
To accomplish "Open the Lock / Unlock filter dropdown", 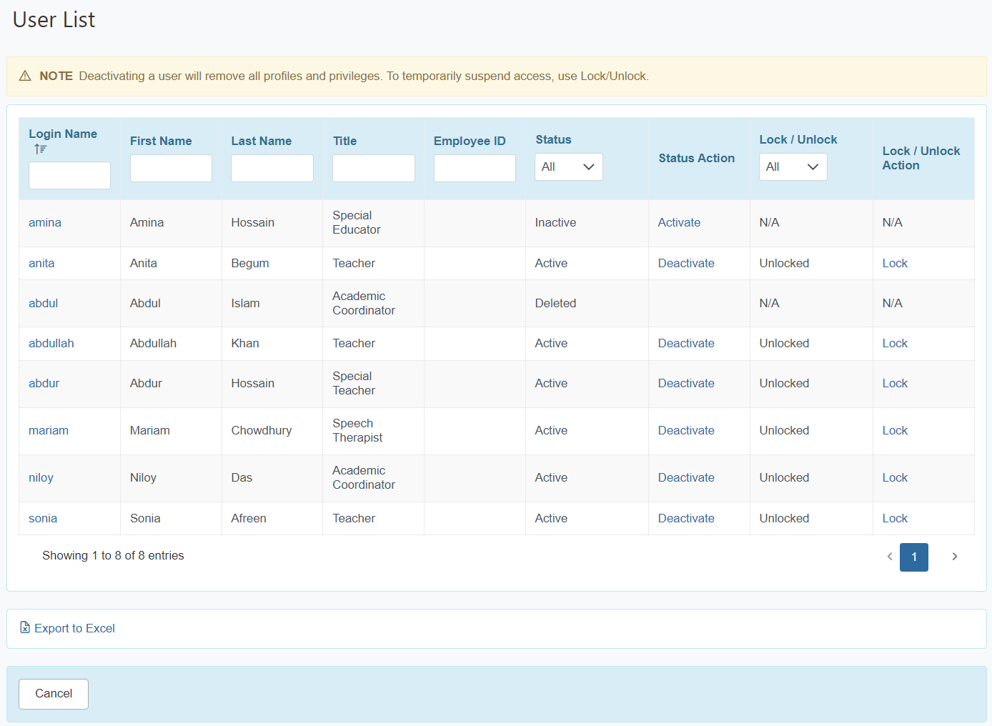I will point(793,166).
